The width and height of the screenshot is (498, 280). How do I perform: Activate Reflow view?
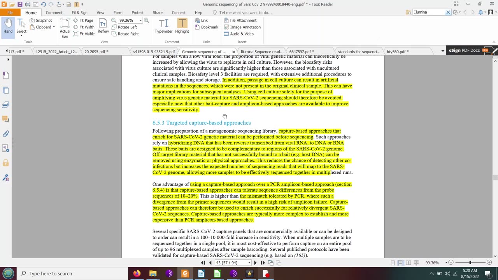click(x=103, y=26)
